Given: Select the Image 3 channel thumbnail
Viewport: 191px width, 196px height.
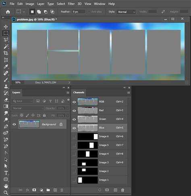Looking at the screenshot, I should coord(87,163).
